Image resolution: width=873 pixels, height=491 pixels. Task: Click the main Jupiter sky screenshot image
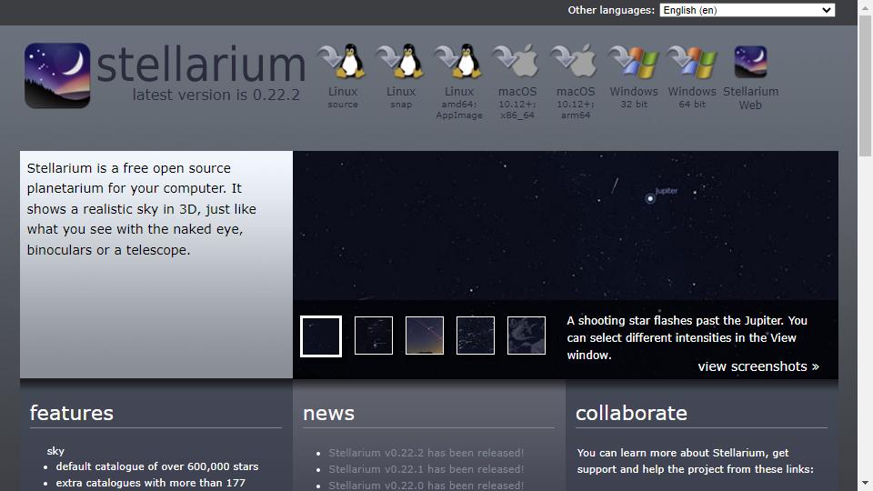pyautogui.click(x=565, y=225)
